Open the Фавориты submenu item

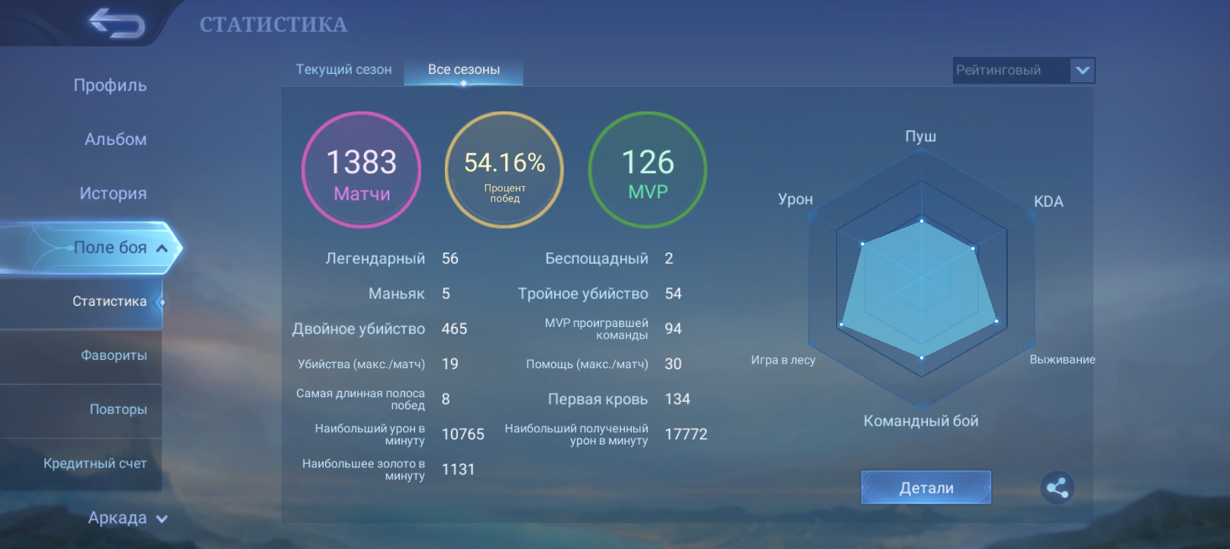pyautogui.click(x=114, y=355)
